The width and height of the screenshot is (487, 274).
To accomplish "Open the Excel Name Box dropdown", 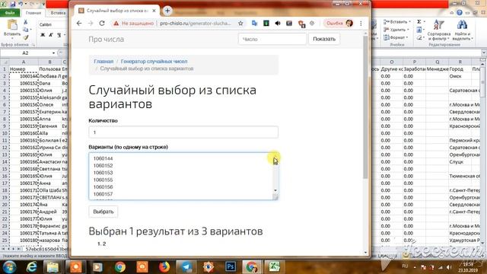I will click(54, 53).
